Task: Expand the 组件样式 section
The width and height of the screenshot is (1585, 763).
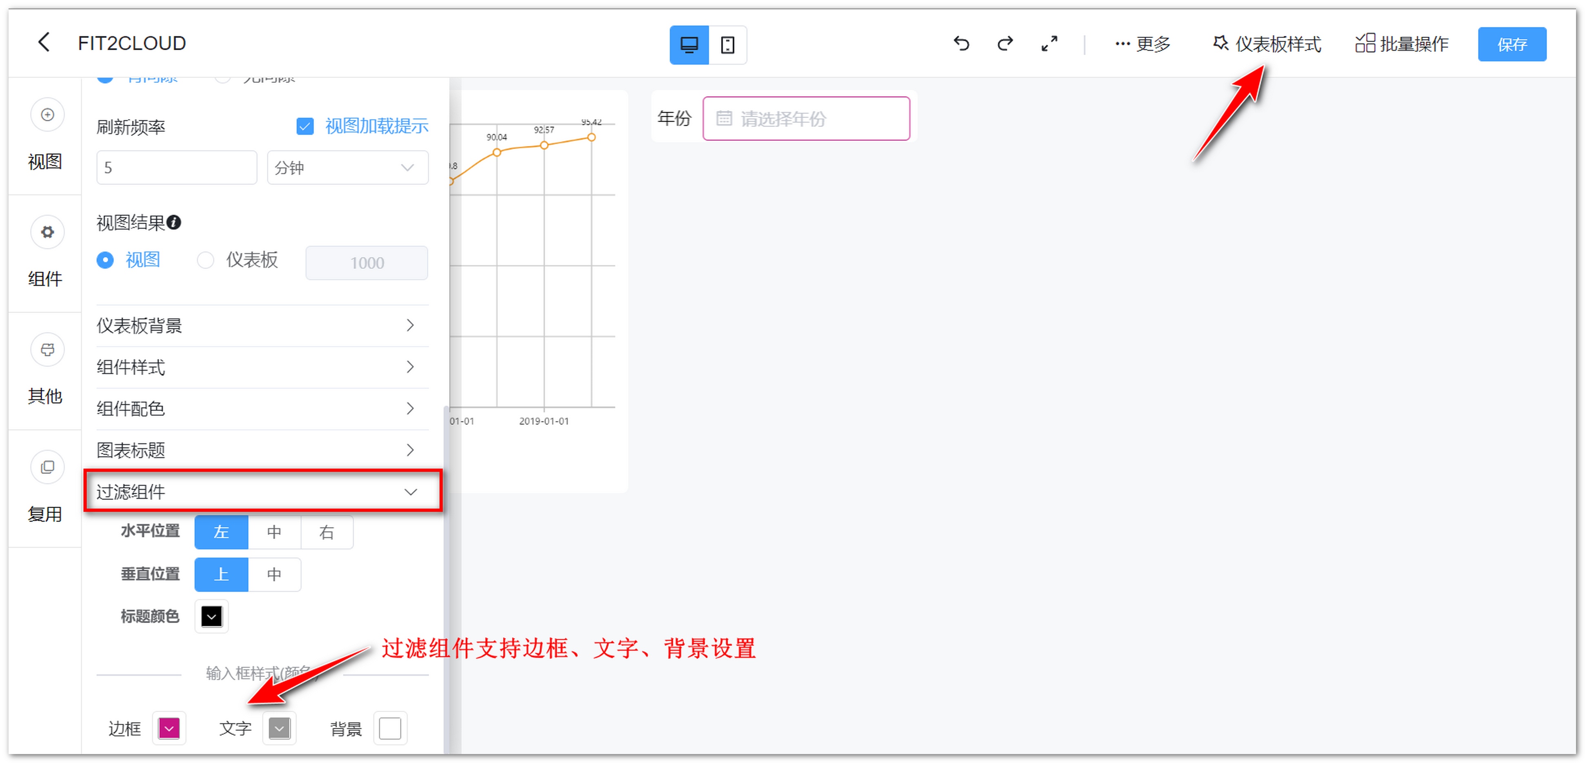Action: [262, 368]
